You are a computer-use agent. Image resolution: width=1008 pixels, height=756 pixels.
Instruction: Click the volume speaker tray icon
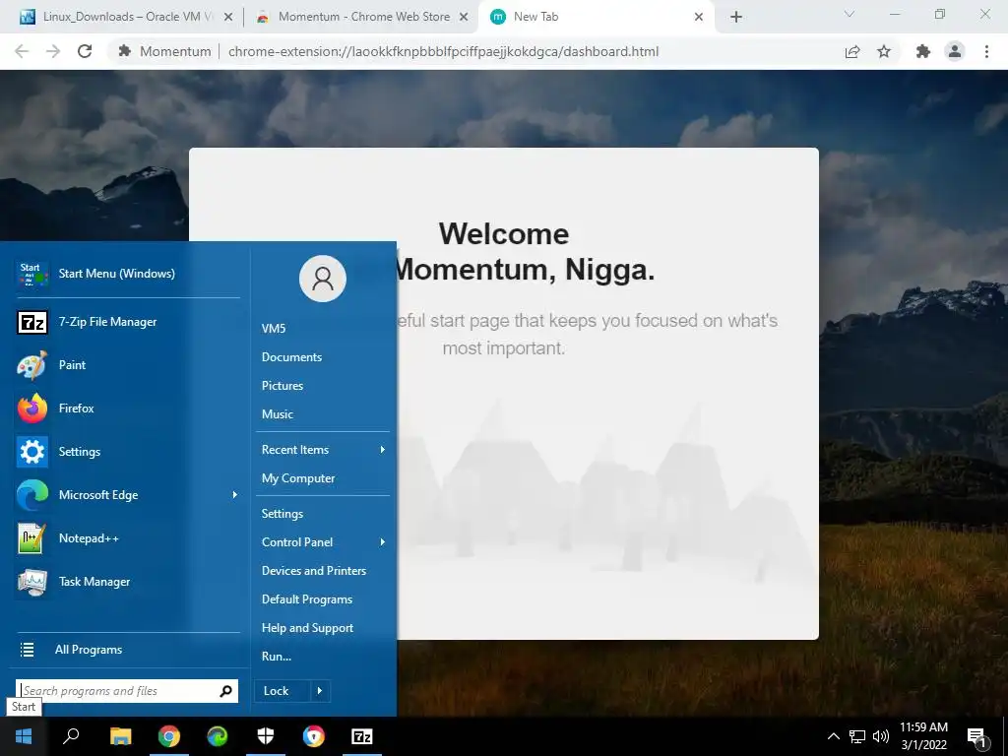tap(881, 736)
